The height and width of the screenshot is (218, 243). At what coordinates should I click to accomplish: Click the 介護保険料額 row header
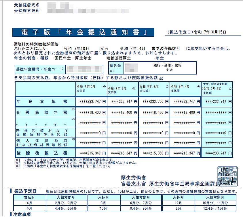click(45, 112)
